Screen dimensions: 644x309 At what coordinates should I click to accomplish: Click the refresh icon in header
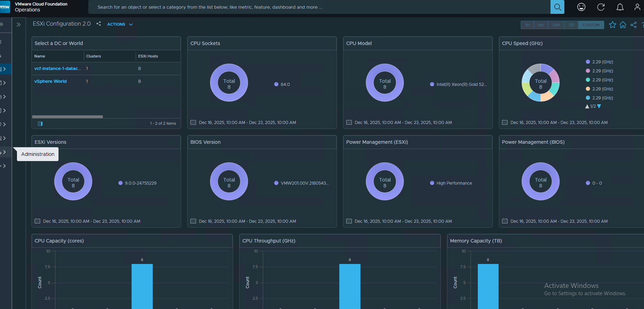(601, 7)
